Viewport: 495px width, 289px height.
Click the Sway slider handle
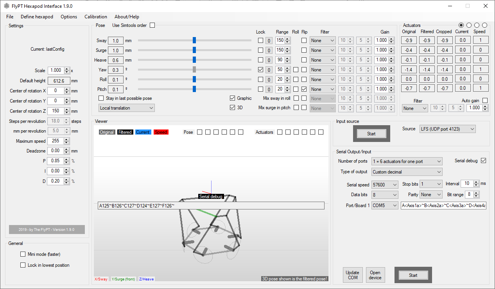194,41
